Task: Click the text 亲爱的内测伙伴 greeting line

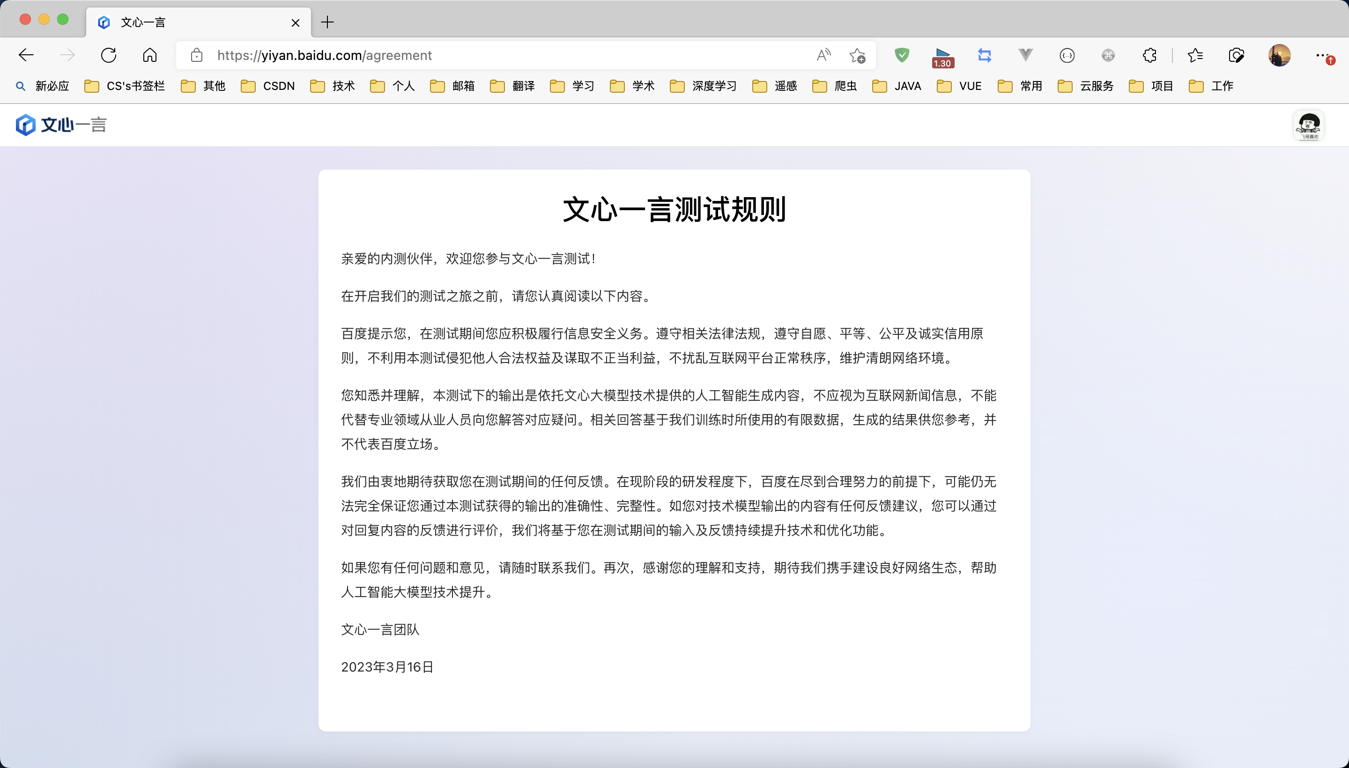Action: 469,258
